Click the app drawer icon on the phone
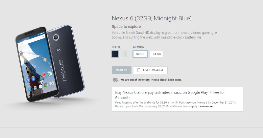This screenshot has width=263, height=138. (x=40, y=86)
